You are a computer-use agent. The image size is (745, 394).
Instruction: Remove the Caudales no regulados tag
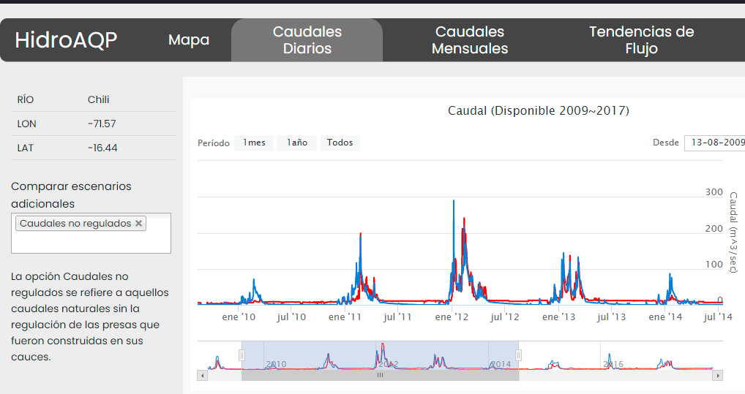[138, 224]
